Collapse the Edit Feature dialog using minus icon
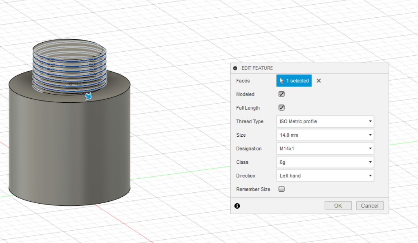The height and width of the screenshot is (243, 418). 235,68
